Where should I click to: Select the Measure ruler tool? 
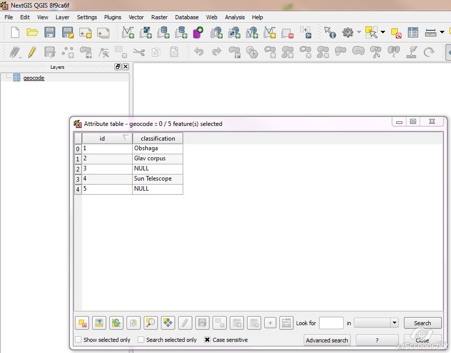pos(431,32)
